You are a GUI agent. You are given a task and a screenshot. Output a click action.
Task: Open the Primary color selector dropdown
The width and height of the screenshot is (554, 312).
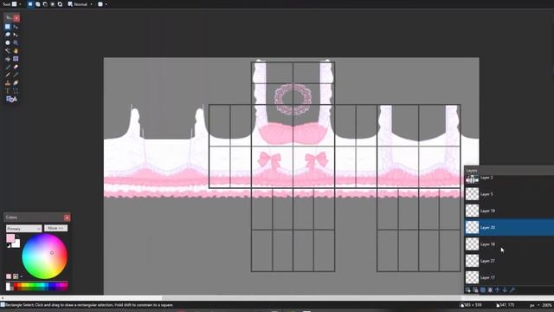(x=23, y=229)
